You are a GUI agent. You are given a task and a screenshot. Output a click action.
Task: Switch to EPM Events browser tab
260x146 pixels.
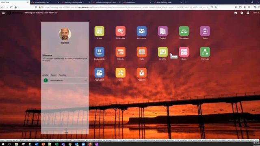pyautogui.click(x=137, y=2)
